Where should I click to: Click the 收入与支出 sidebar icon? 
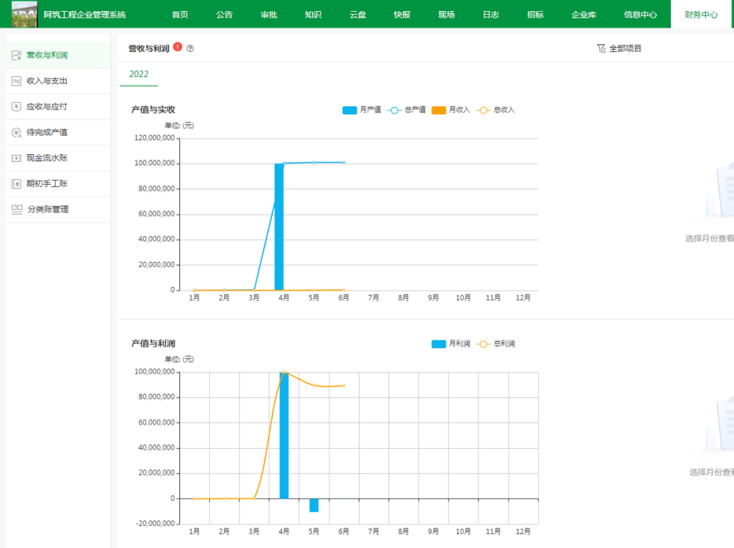(16, 81)
